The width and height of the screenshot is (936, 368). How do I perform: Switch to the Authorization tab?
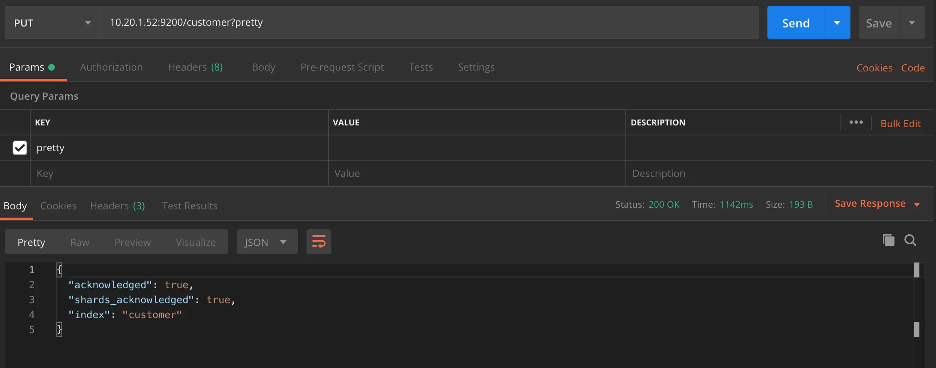tap(111, 67)
